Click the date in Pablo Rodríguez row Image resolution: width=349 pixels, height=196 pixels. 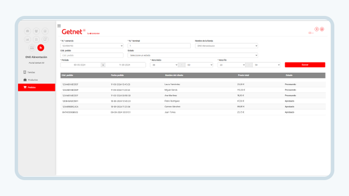point(120,101)
